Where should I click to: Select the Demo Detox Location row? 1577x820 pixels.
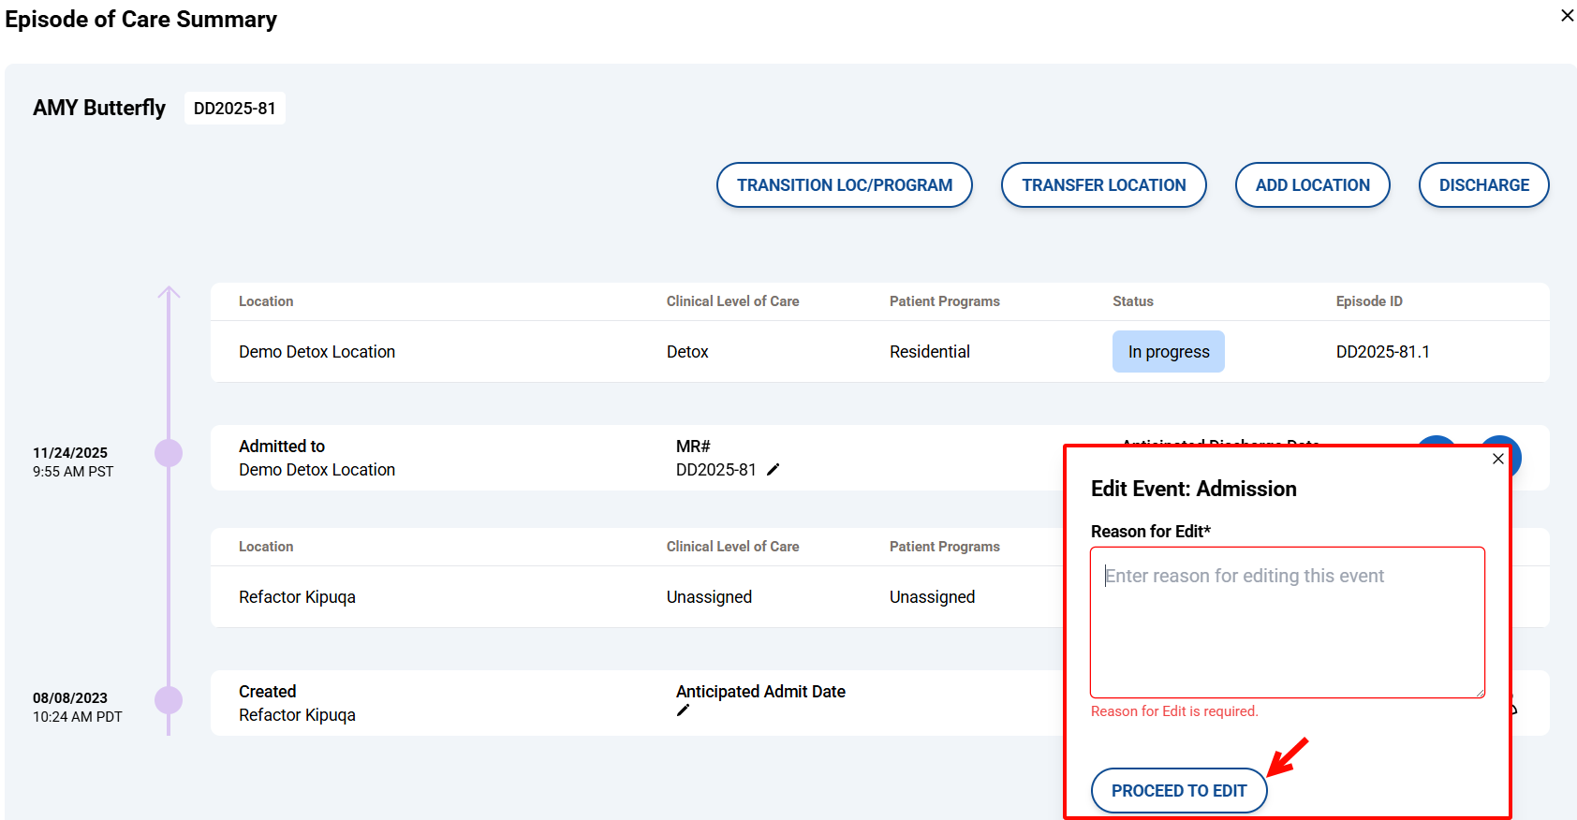(x=317, y=352)
